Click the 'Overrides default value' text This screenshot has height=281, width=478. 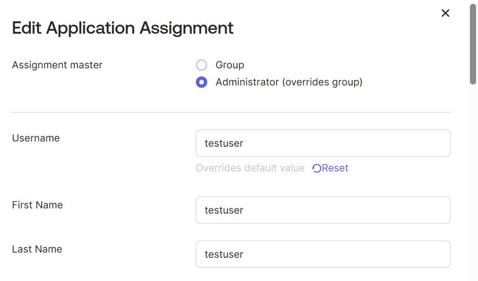[x=250, y=168]
